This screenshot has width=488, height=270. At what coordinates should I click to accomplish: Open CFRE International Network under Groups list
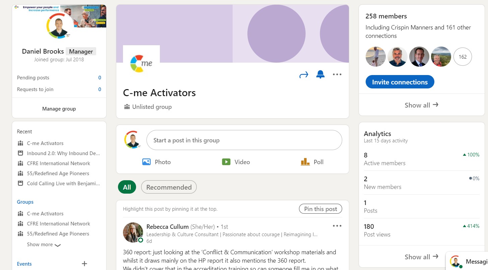point(59,223)
